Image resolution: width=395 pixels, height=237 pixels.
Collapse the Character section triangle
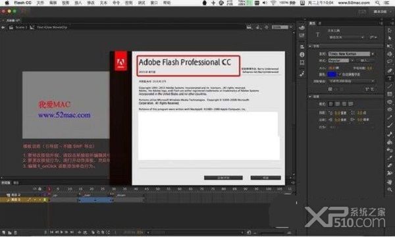[310, 46]
